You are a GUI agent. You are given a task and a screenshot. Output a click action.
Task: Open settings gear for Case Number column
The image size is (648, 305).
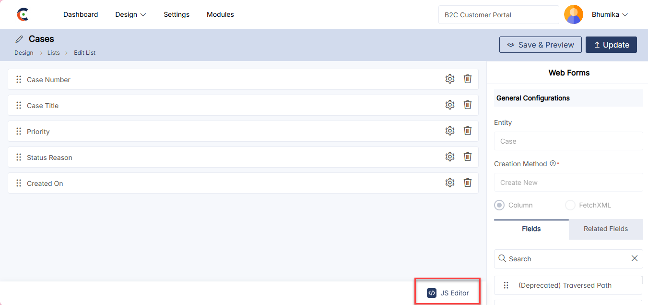click(x=449, y=79)
